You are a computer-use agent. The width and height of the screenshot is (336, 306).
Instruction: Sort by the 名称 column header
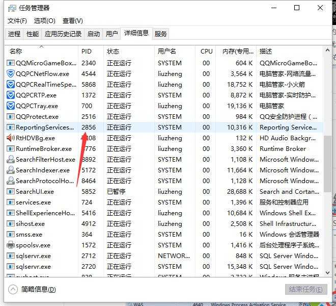pyautogui.click(x=41, y=52)
